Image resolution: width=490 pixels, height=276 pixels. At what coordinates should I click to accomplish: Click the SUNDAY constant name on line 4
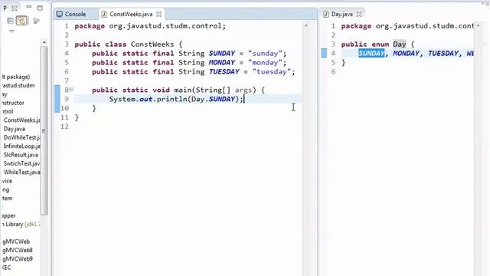pos(222,53)
